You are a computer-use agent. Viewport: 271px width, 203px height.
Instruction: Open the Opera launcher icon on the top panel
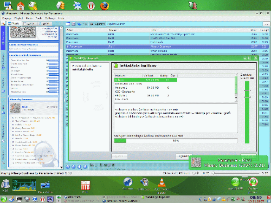tap(91, 6)
